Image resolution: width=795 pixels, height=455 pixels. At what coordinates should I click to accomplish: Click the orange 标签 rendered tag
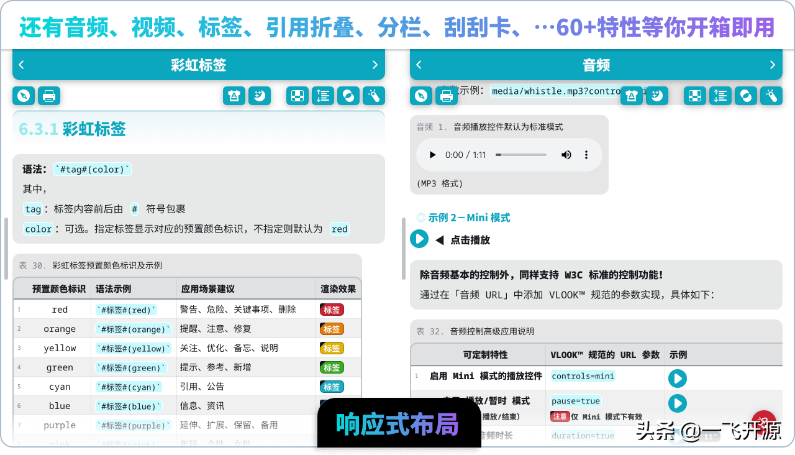(332, 329)
